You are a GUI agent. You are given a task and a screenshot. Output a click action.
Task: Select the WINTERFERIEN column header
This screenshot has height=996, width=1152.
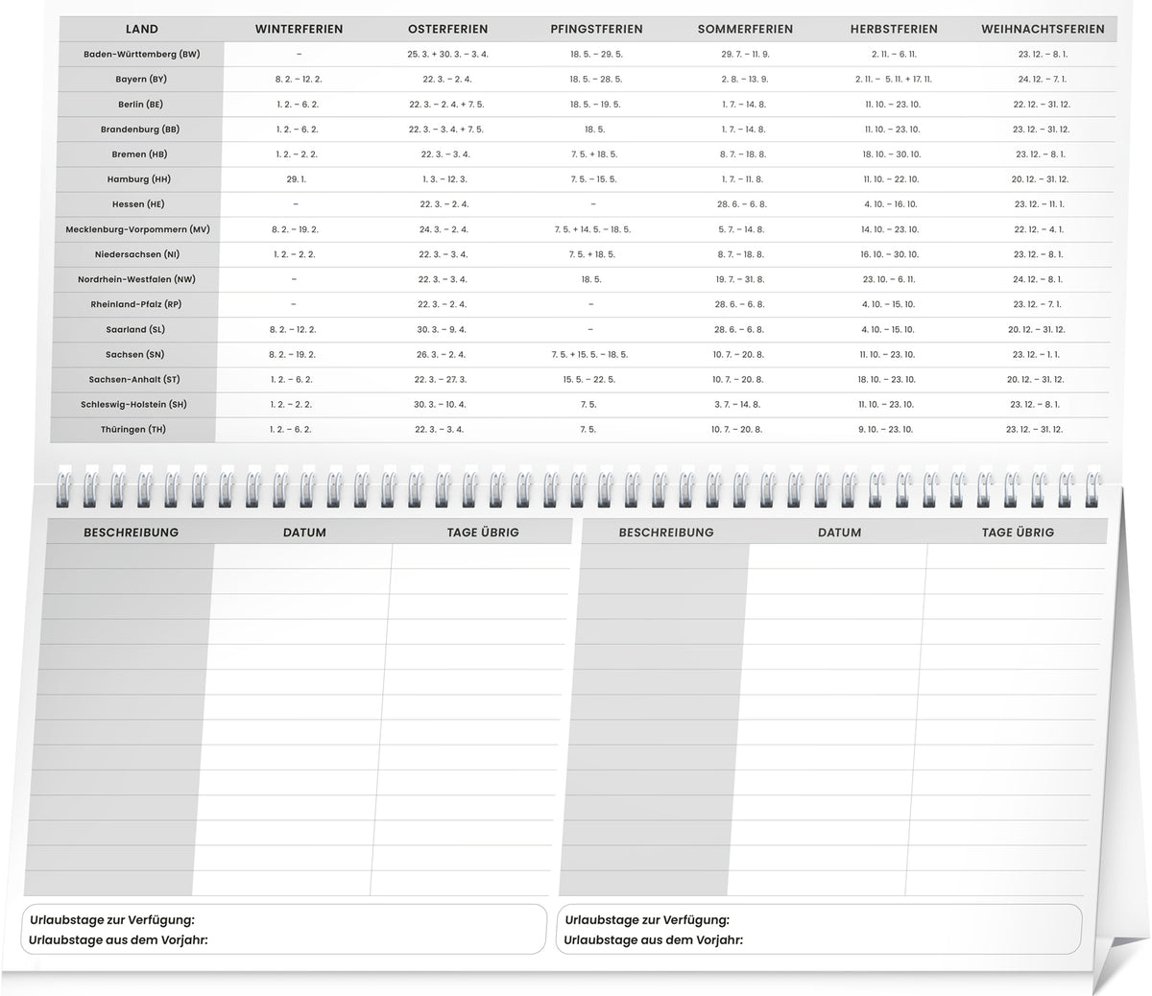click(299, 30)
